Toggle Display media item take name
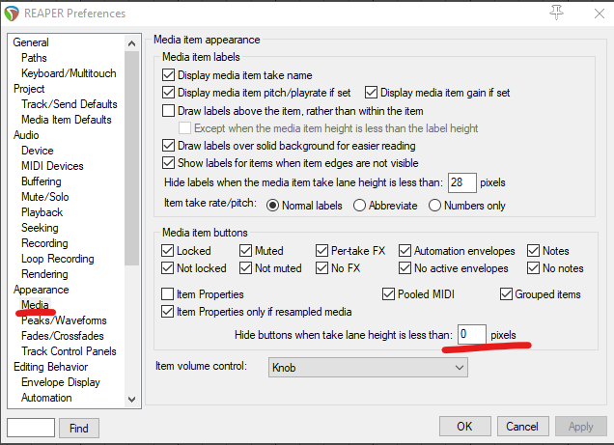 point(168,75)
